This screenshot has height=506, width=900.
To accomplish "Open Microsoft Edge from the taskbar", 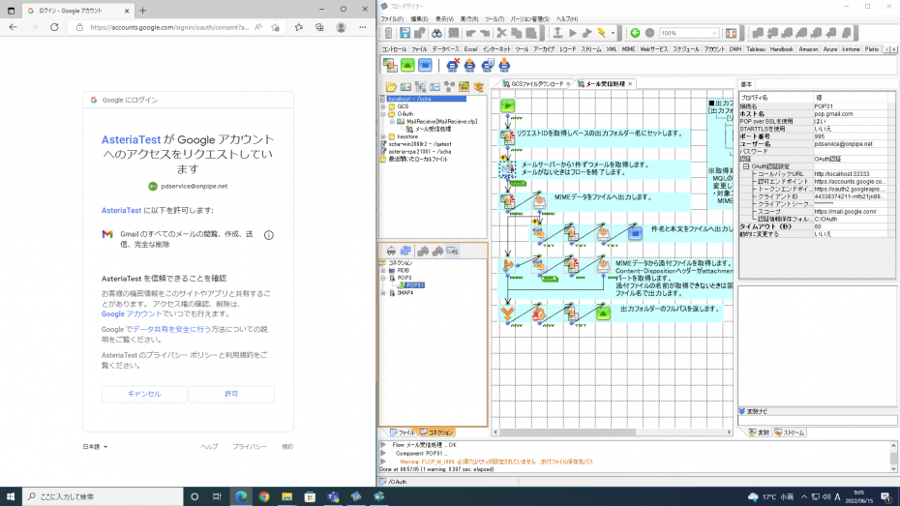I will click(241, 496).
